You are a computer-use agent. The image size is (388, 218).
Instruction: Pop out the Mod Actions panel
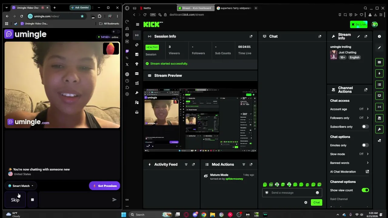pyautogui.click(x=251, y=164)
